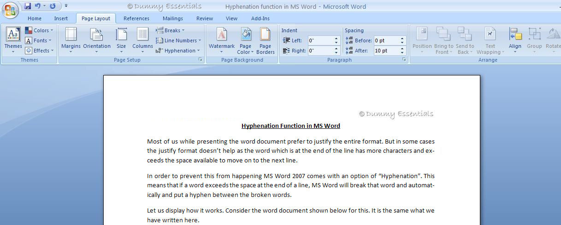Open the Text Wrapping menu
Screen dimensions: 561x225
pos(490,40)
